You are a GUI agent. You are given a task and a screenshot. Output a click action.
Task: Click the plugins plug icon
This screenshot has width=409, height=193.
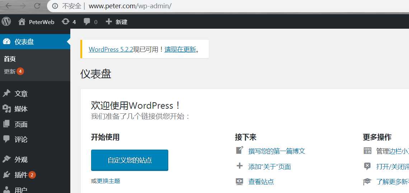[x=6, y=174]
